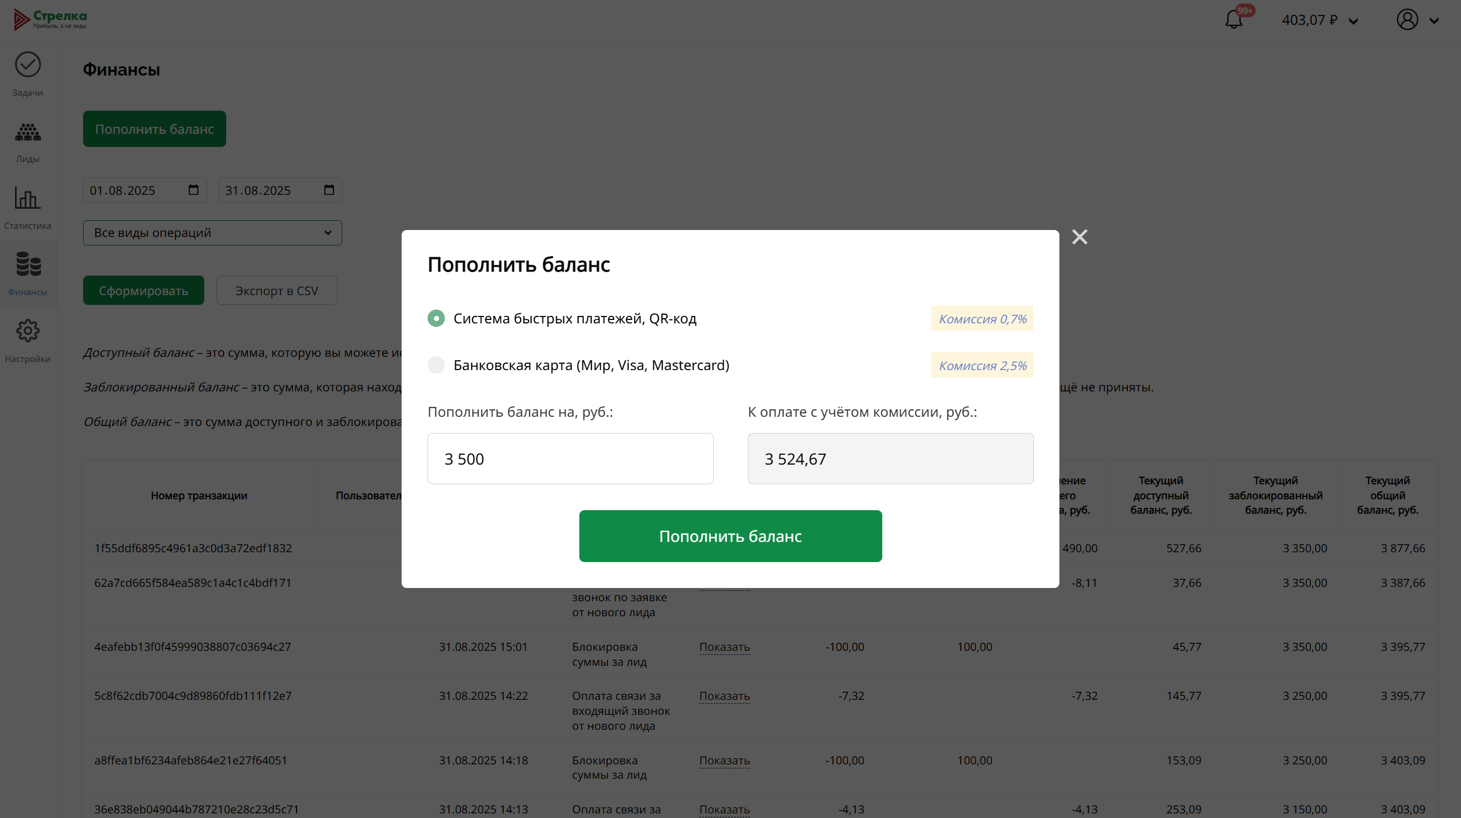Close the Пополнить баланс dialog
1461x818 pixels.
tap(1080, 237)
